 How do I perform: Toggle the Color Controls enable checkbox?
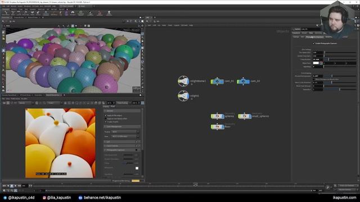click(137, 146)
